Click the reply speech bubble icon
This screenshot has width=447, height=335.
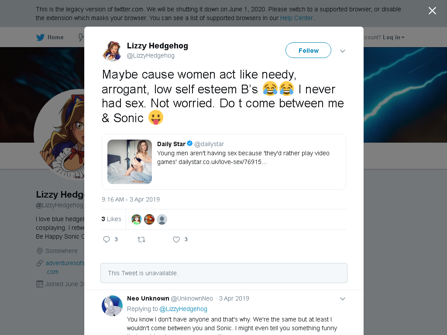click(x=107, y=239)
